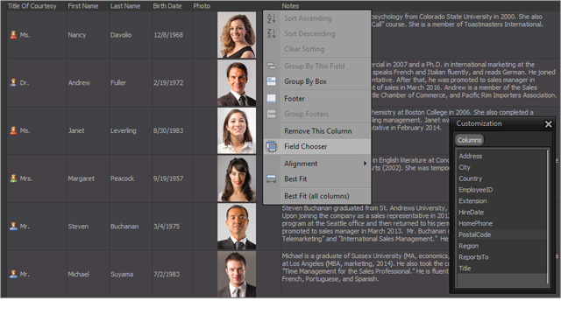Click the Customization list vertical scrollbar
The width and height of the screenshot is (561, 315).
[x=547, y=217]
